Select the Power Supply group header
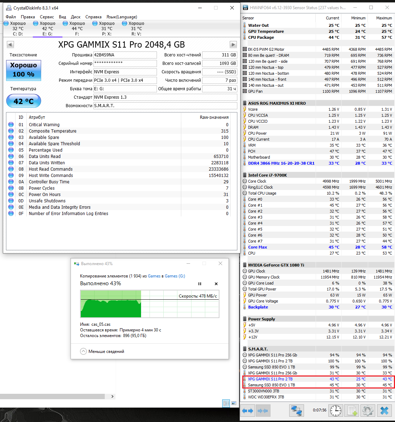 click(318, 319)
